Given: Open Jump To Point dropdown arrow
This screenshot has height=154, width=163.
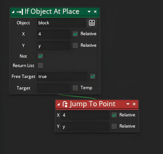Looking at the screenshot, I should point(128,104).
